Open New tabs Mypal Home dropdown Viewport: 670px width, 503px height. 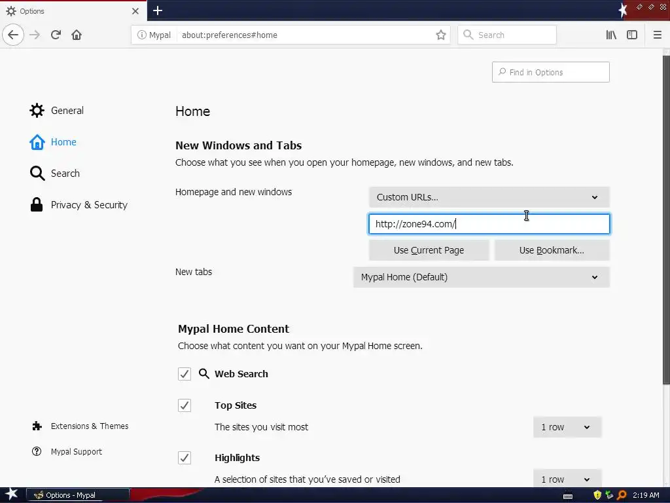[482, 277]
